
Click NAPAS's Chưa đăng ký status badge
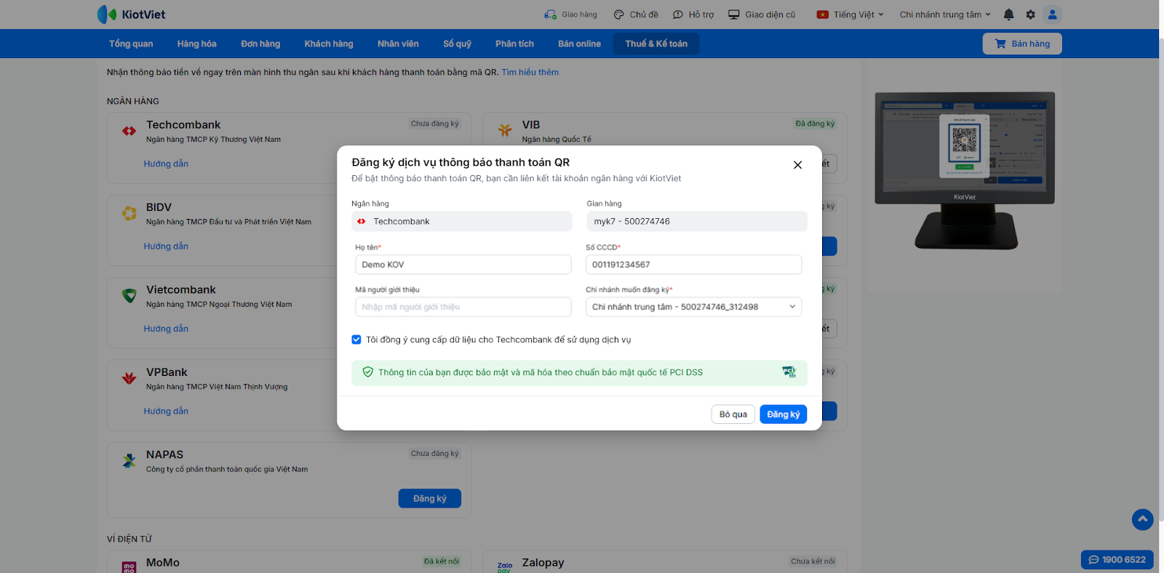pos(435,454)
